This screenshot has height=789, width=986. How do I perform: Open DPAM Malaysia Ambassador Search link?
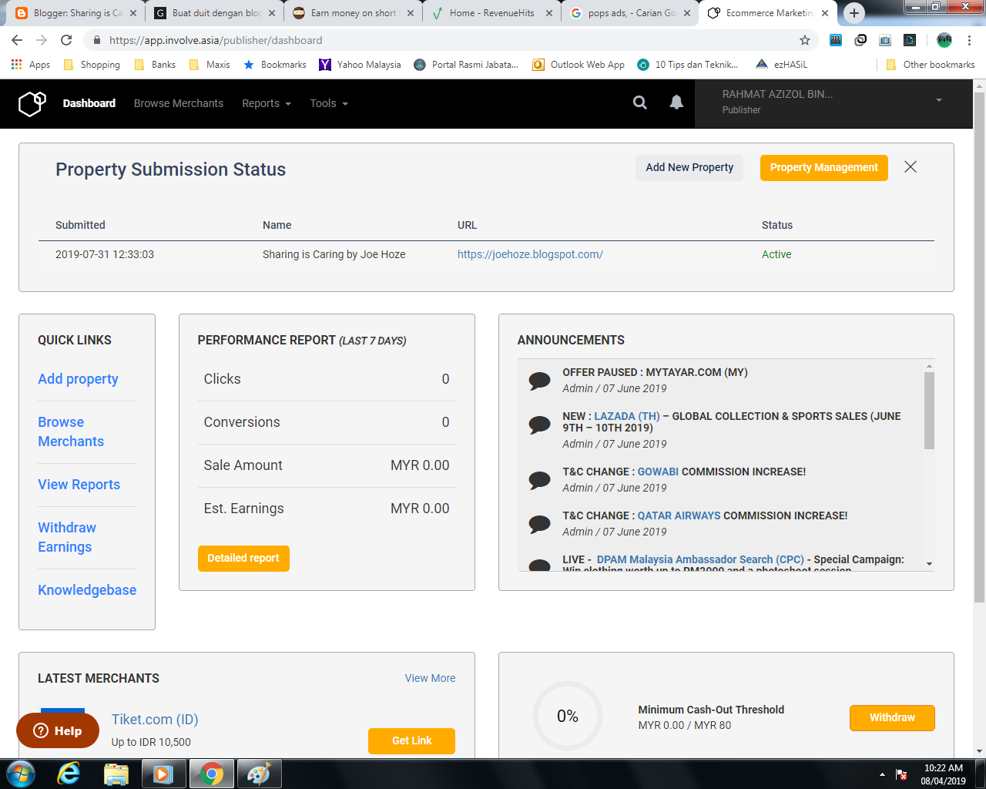(x=700, y=559)
